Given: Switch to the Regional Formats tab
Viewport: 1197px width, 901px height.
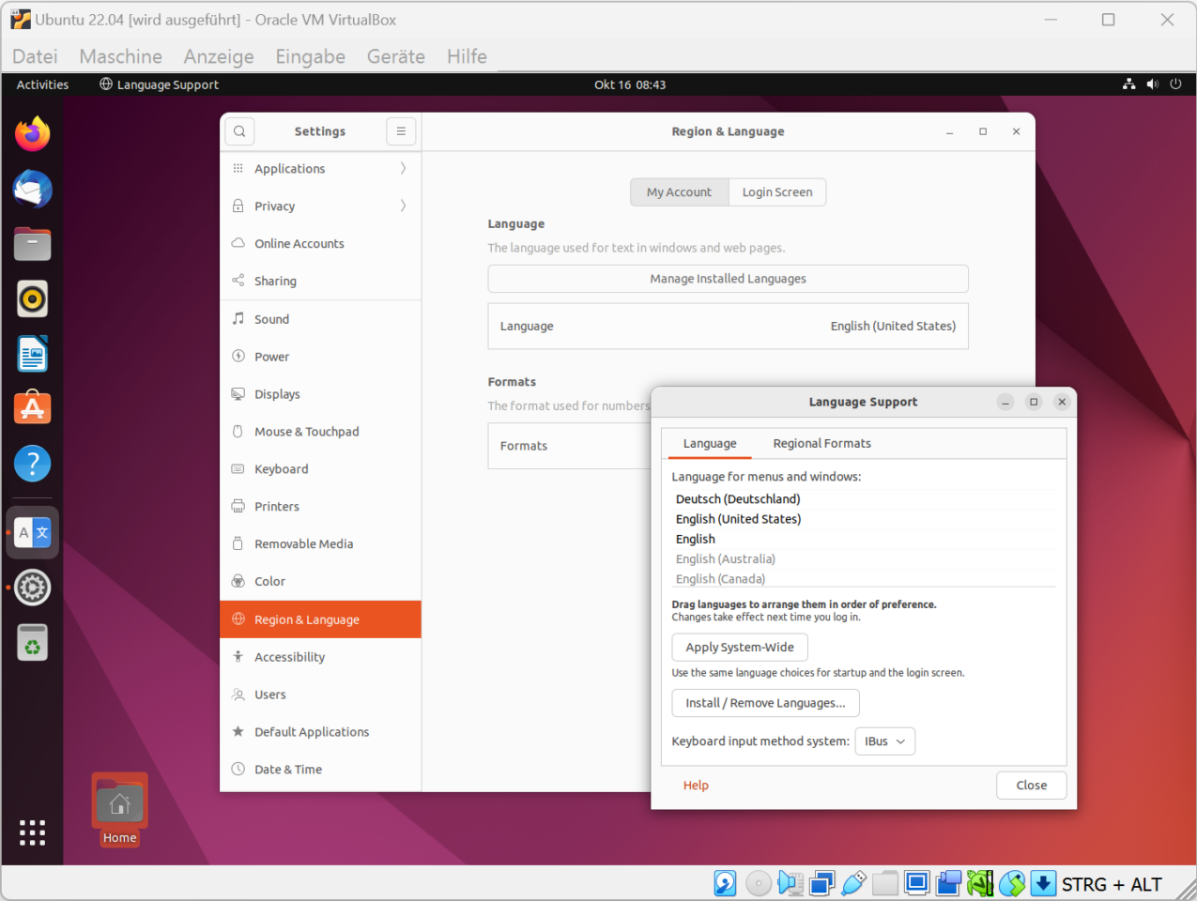Looking at the screenshot, I should pos(821,443).
